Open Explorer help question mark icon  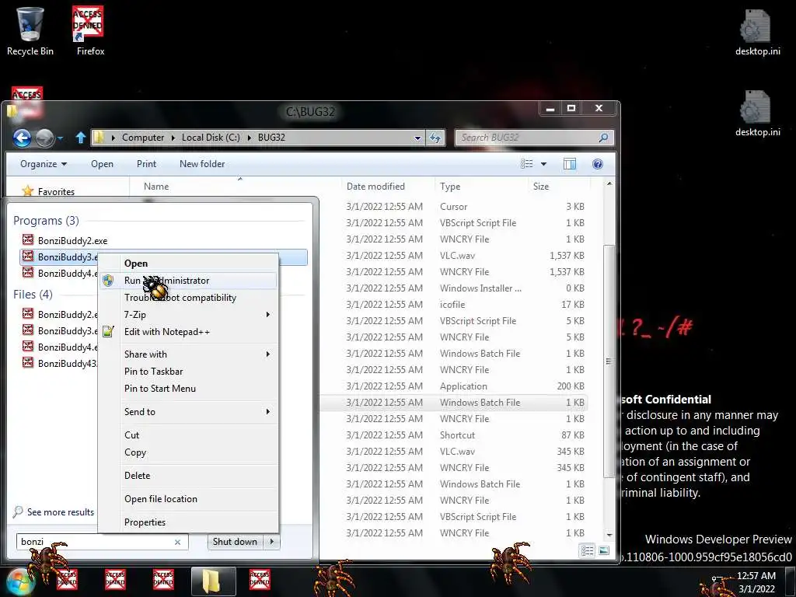coord(598,163)
